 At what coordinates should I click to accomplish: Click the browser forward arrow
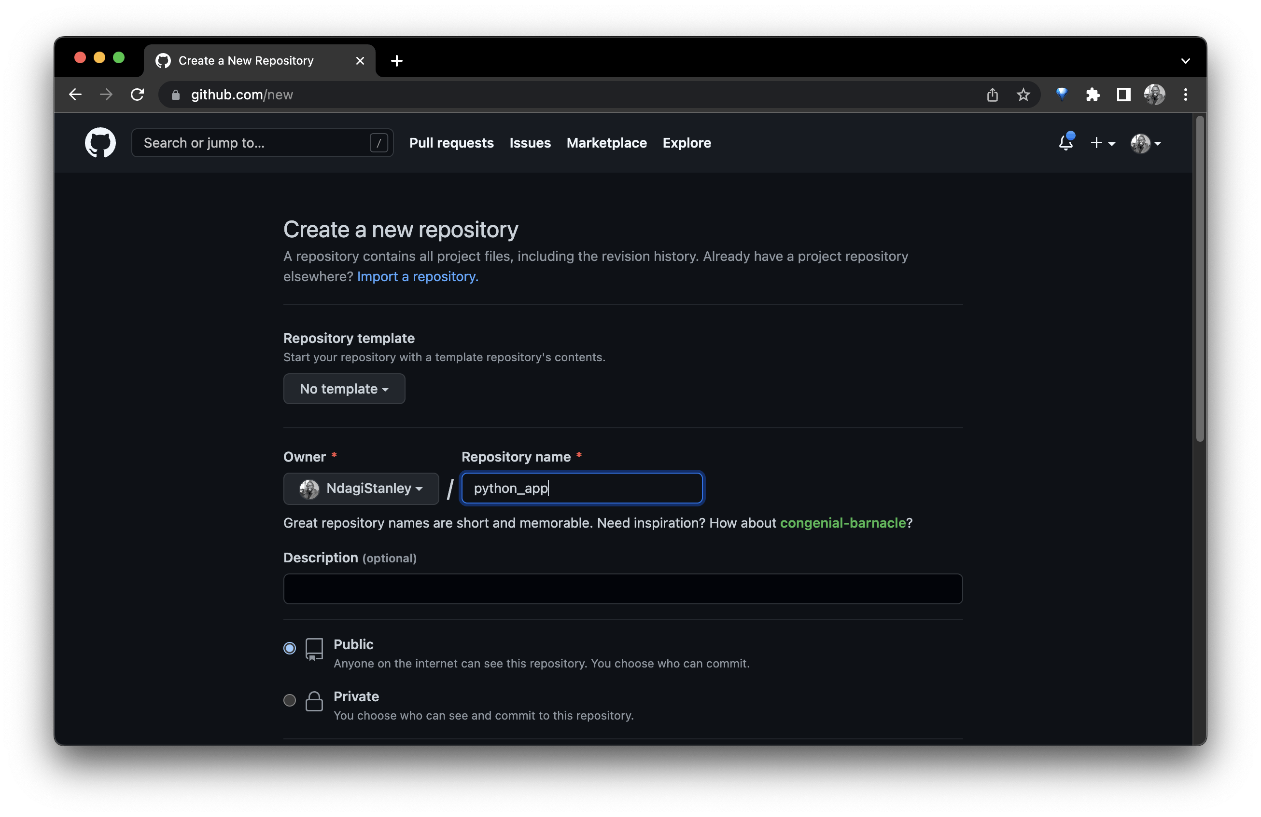coord(106,94)
